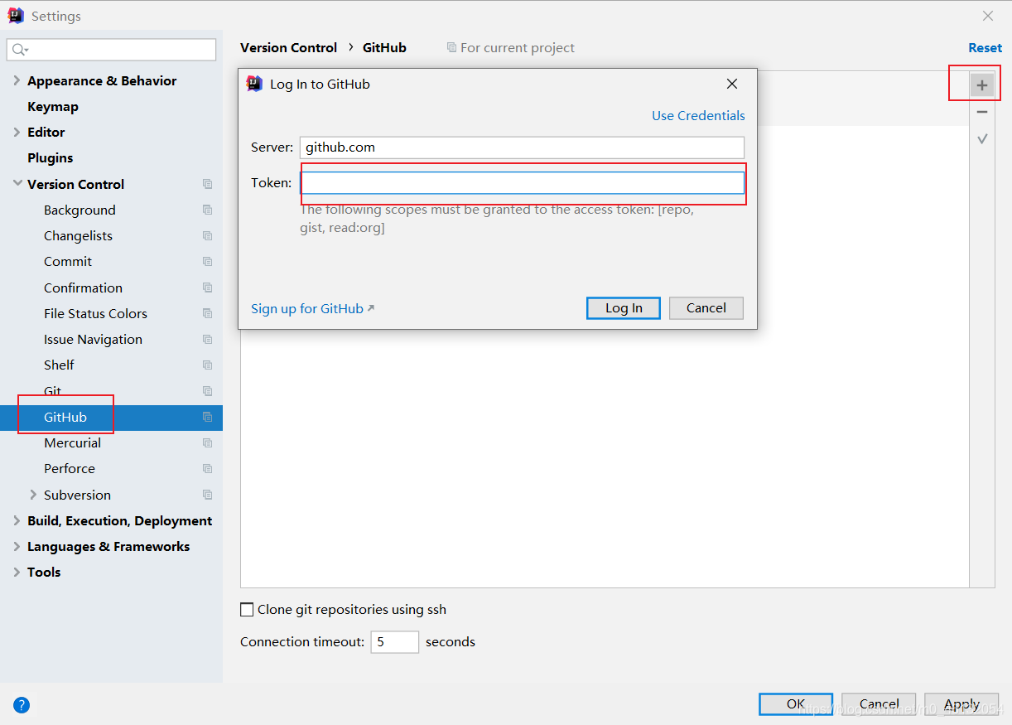The width and height of the screenshot is (1012, 725).
Task: Click the set default checkmark icon
Action: [982, 138]
